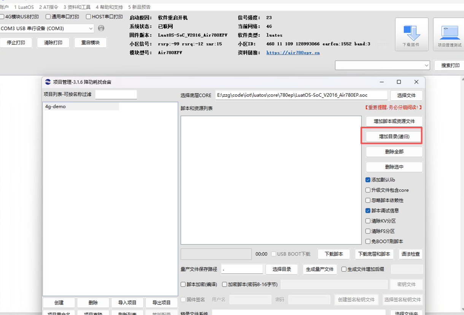
Task: Enable the 清除KV分区 checkbox
Action: pos(368,221)
